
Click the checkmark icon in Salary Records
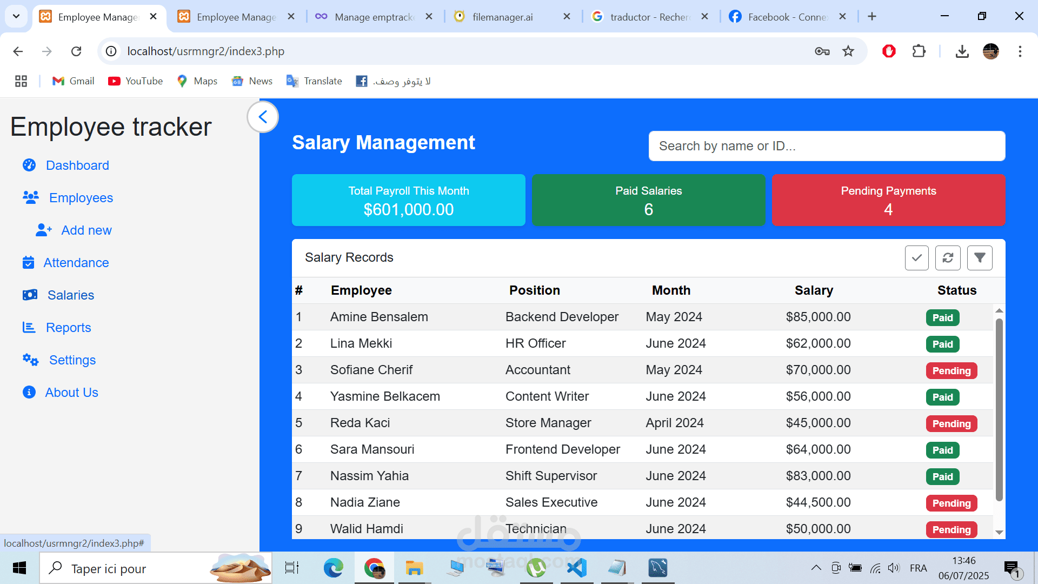[x=916, y=258]
